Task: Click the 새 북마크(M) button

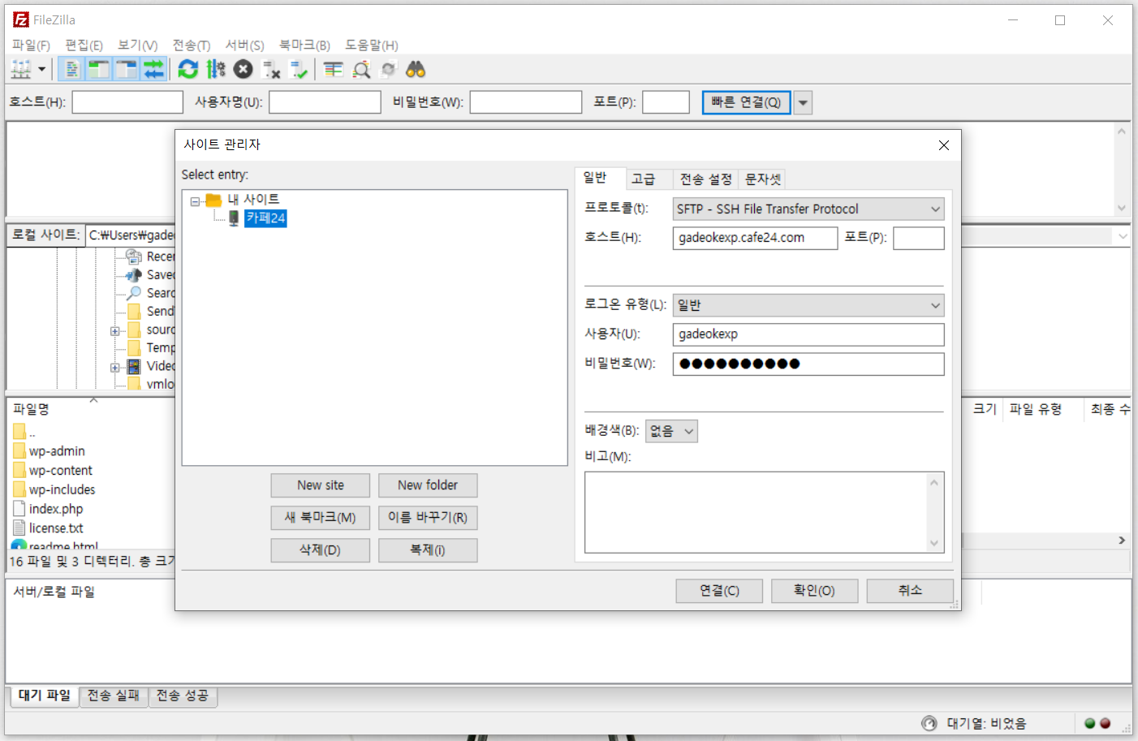Action: tap(321, 518)
